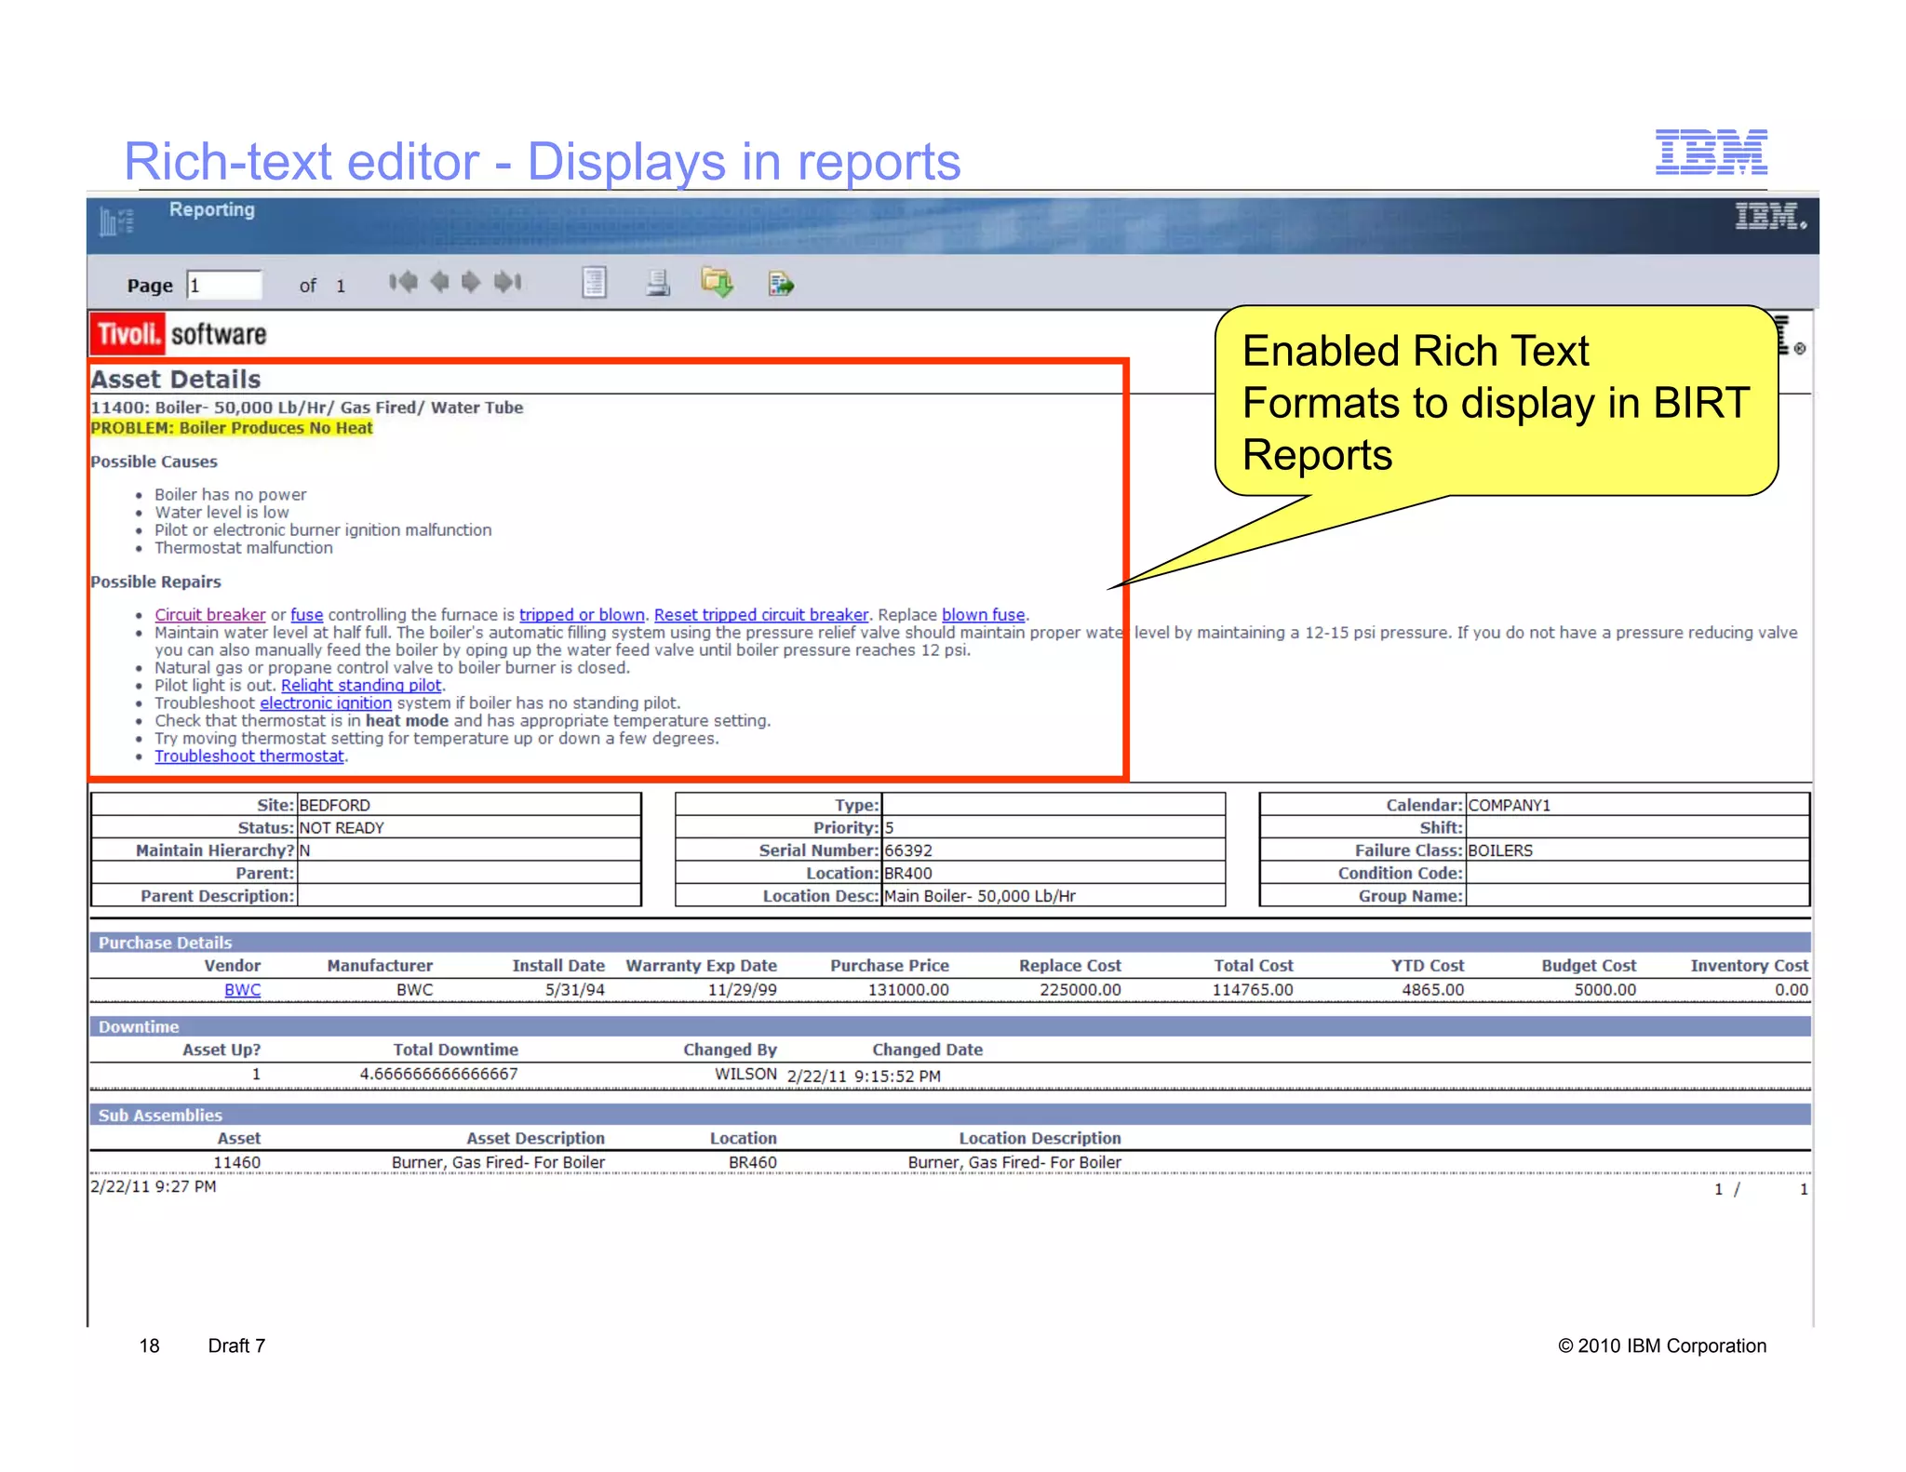The width and height of the screenshot is (1906, 1472).
Task: Click the Tivoli software logo
Action: (x=179, y=334)
